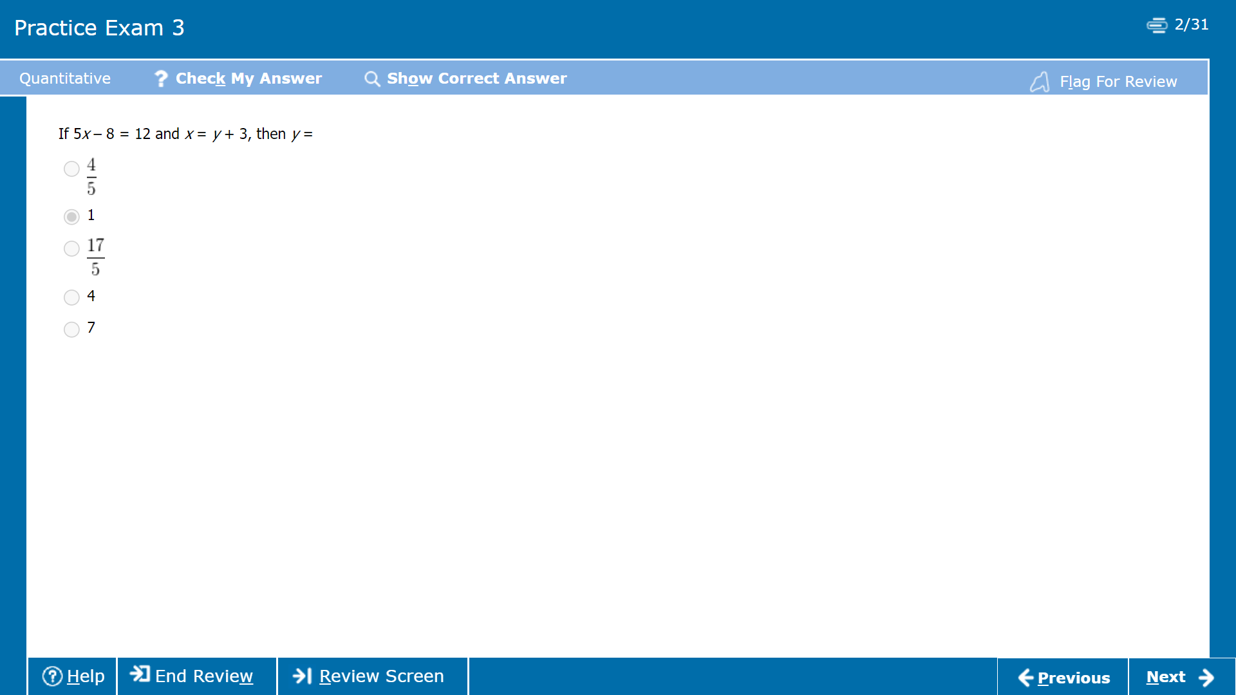This screenshot has height=695, width=1236.
Task: Click the Flag For Review label
Action: coord(1118,82)
